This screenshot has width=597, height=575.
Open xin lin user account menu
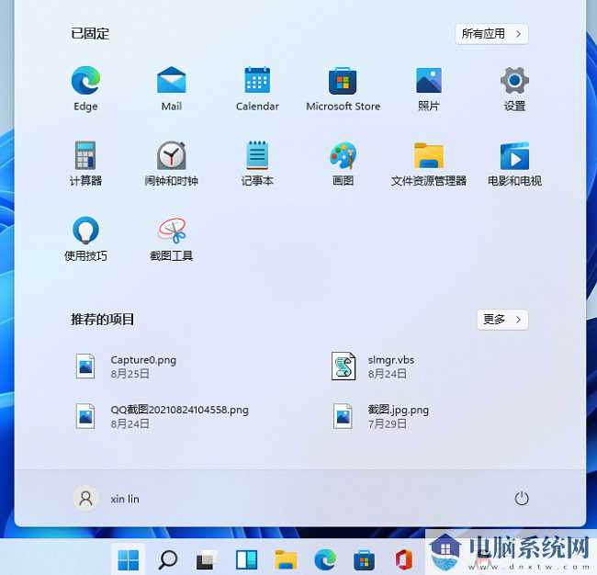click(107, 499)
